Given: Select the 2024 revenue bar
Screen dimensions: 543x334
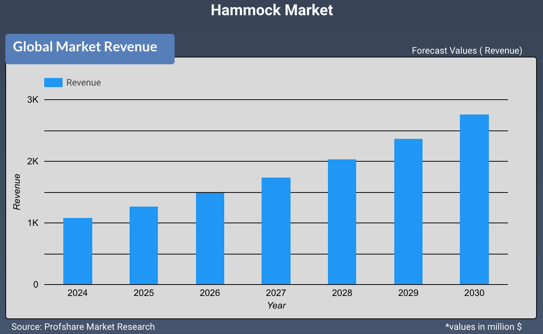Looking at the screenshot, I should (78, 251).
